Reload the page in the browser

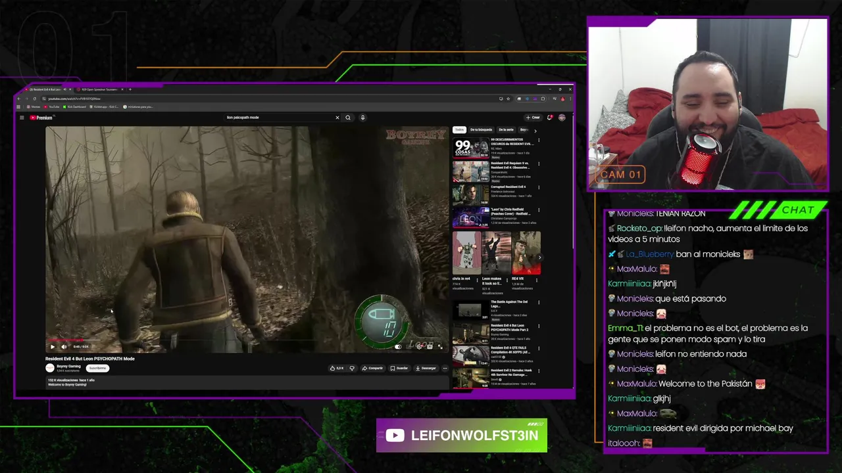click(34, 99)
